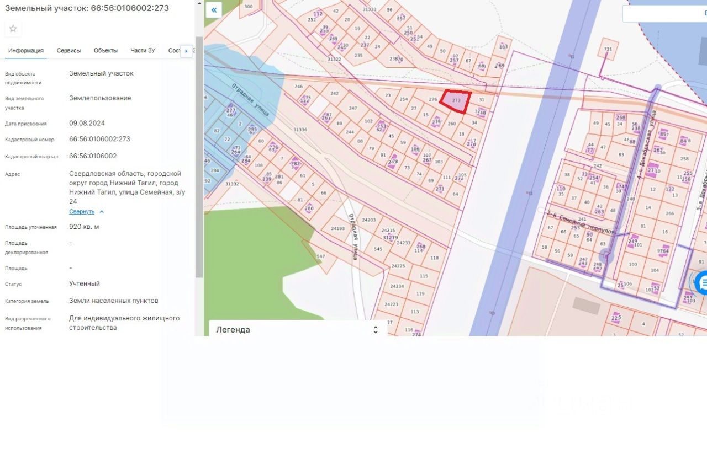Screen dimensions: 707x471
Task: Click the Кадастровый номер row value
Action: 99,139
